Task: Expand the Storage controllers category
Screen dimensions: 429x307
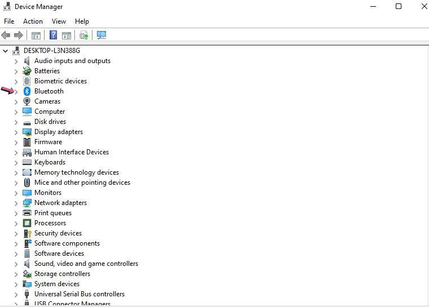Action: click(16, 274)
